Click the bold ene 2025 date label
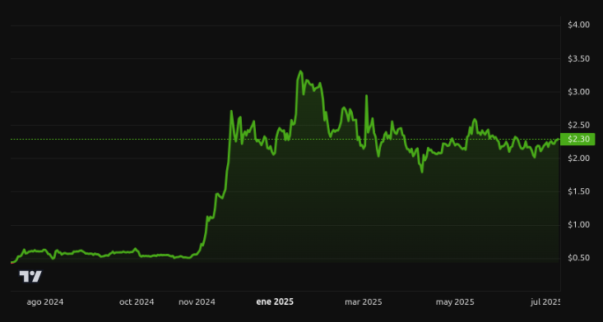The height and width of the screenshot is (322, 603). (x=275, y=302)
